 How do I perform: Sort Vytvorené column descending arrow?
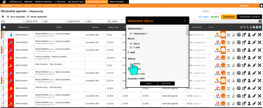pyautogui.click(x=210, y=27)
